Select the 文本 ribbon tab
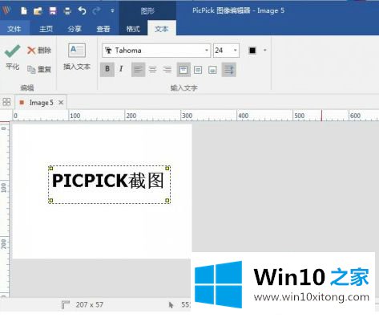 162,29
